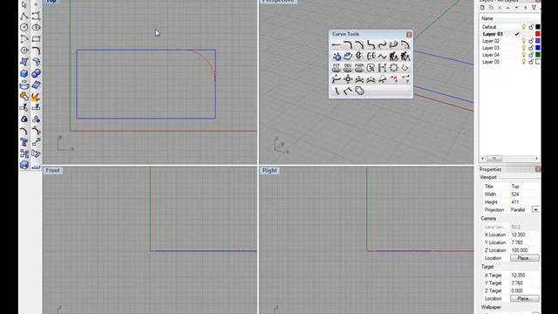Open the layer filter funnel icon
558x314 pixels.
534,8
